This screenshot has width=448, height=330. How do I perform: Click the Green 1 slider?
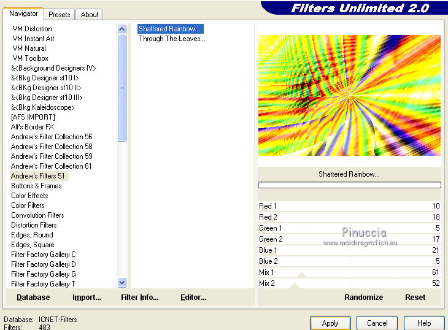point(349,228)
